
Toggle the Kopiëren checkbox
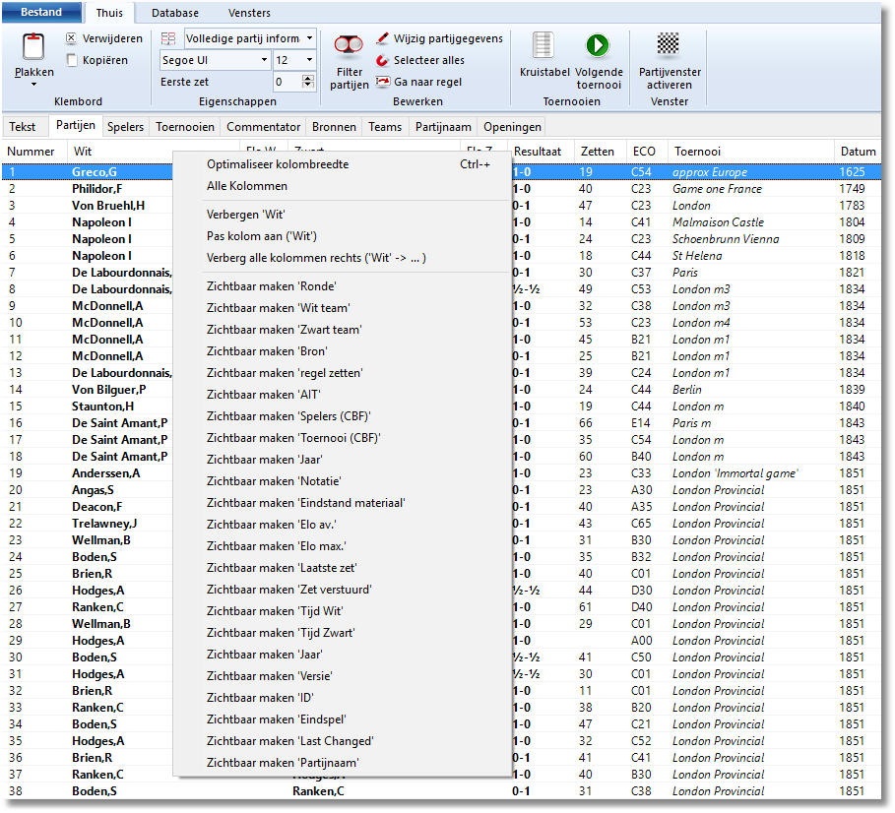pyautogui.click(x=72, y=60)
